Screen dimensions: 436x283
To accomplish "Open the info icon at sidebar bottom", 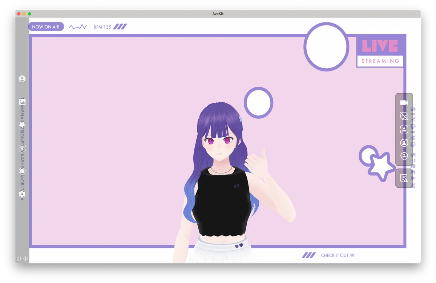I will point(25,259).
